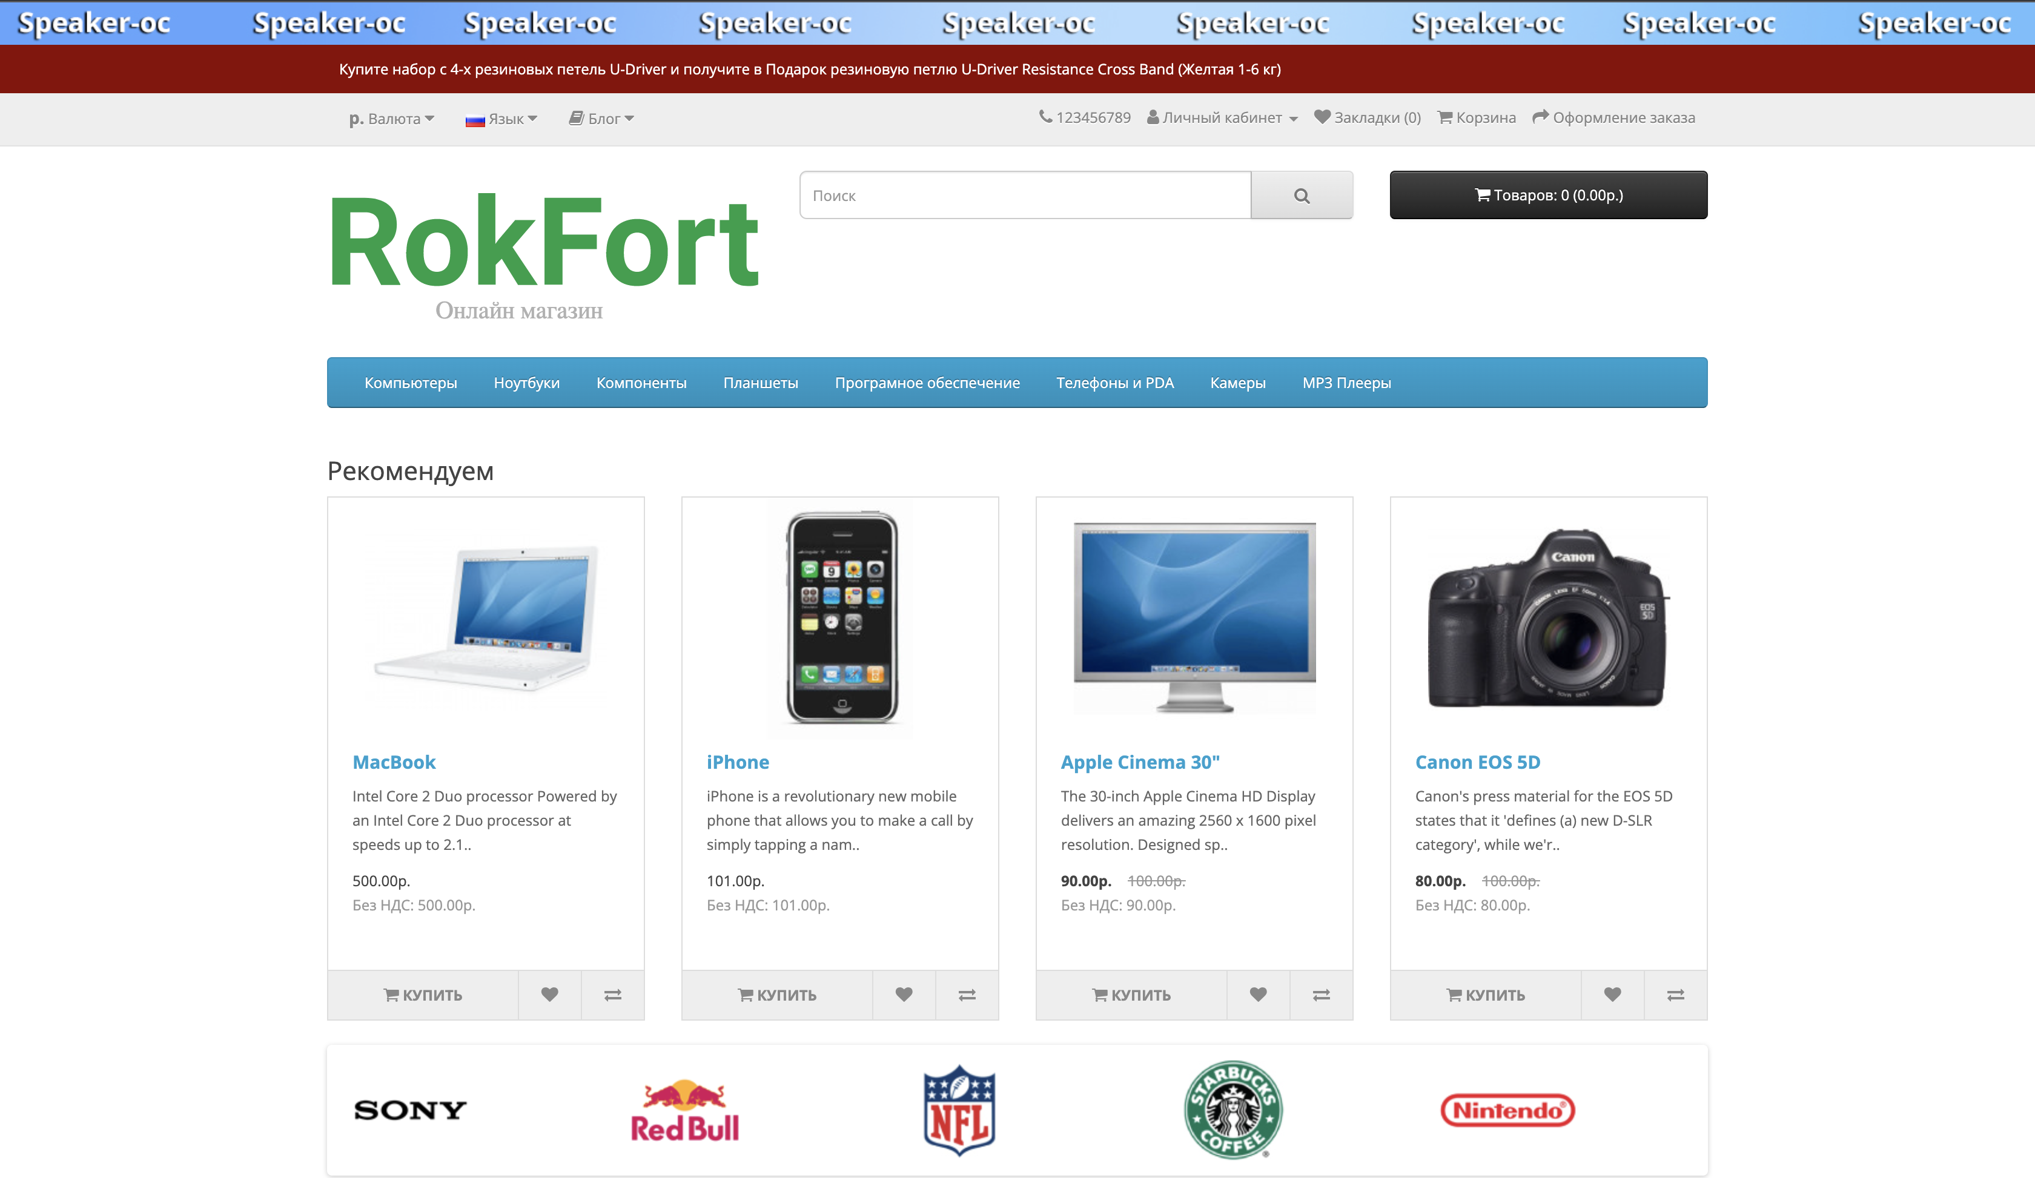Image resolution: width=2035 pixels, height=1178 pixels.
Task: Compare the iPhone using arrows icon
Action: point(967,994)
